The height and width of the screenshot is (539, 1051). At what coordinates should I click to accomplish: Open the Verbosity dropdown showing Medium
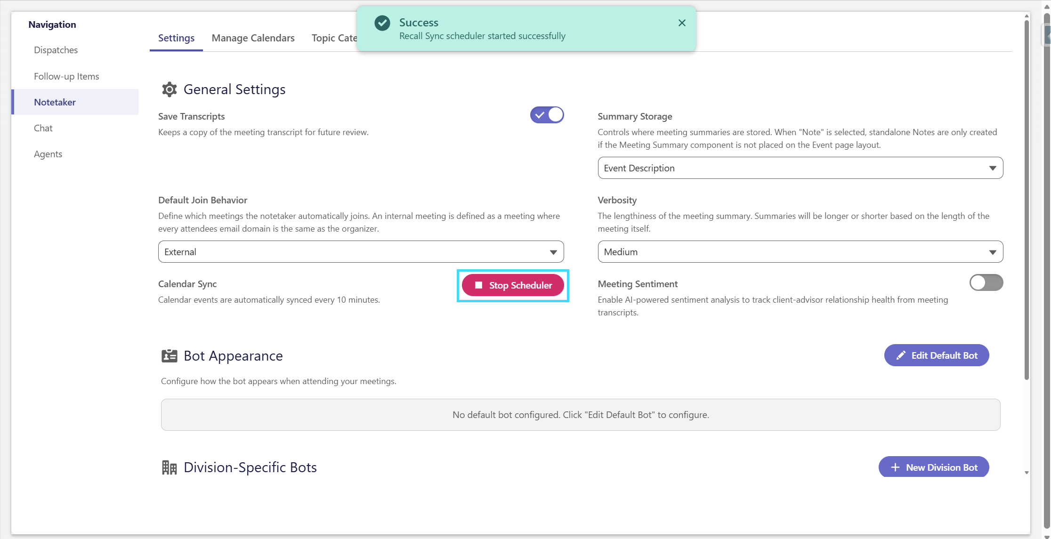800,252
